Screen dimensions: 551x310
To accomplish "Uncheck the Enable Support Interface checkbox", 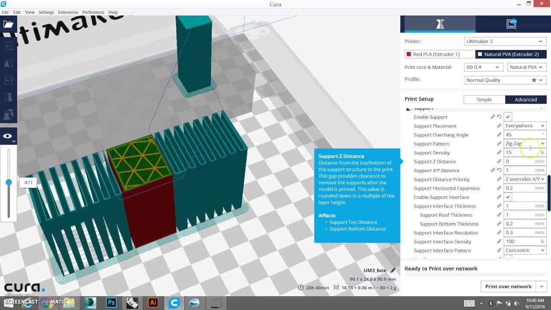I will (508, 197).
